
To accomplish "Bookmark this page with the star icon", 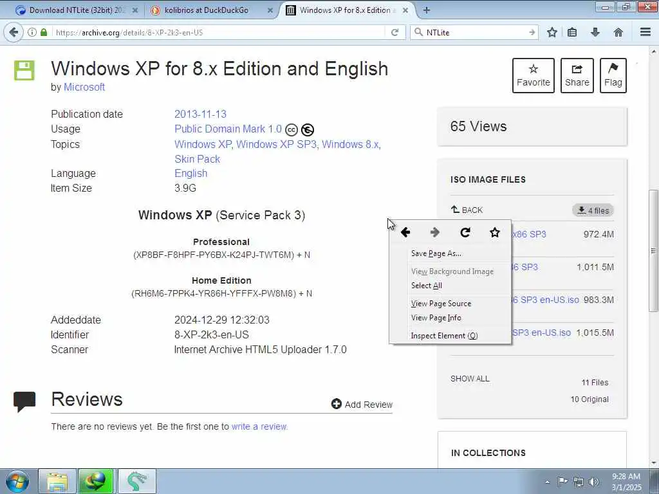I will click(x=552, y=32).
